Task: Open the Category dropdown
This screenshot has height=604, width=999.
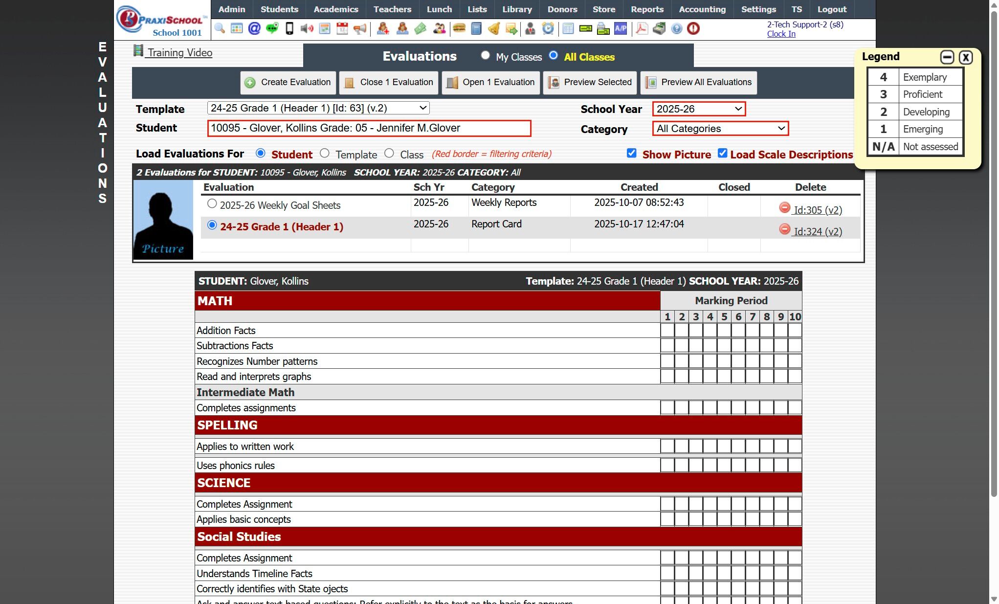Action: [720, 129]
